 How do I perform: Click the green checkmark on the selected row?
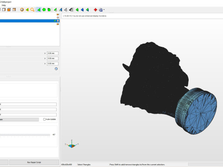pos(55,21)
